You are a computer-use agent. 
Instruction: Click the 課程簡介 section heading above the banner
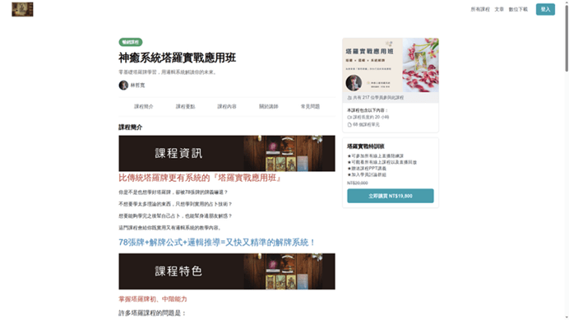click(130, 128)
